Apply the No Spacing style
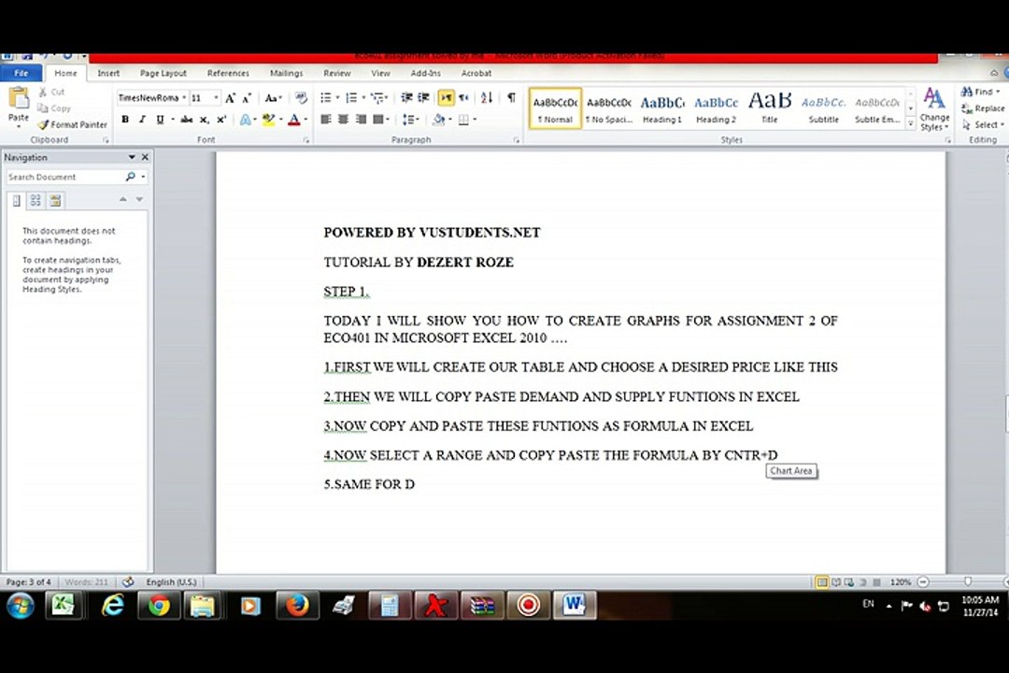This screenshot has width=1009, height=673. [609, 108]
